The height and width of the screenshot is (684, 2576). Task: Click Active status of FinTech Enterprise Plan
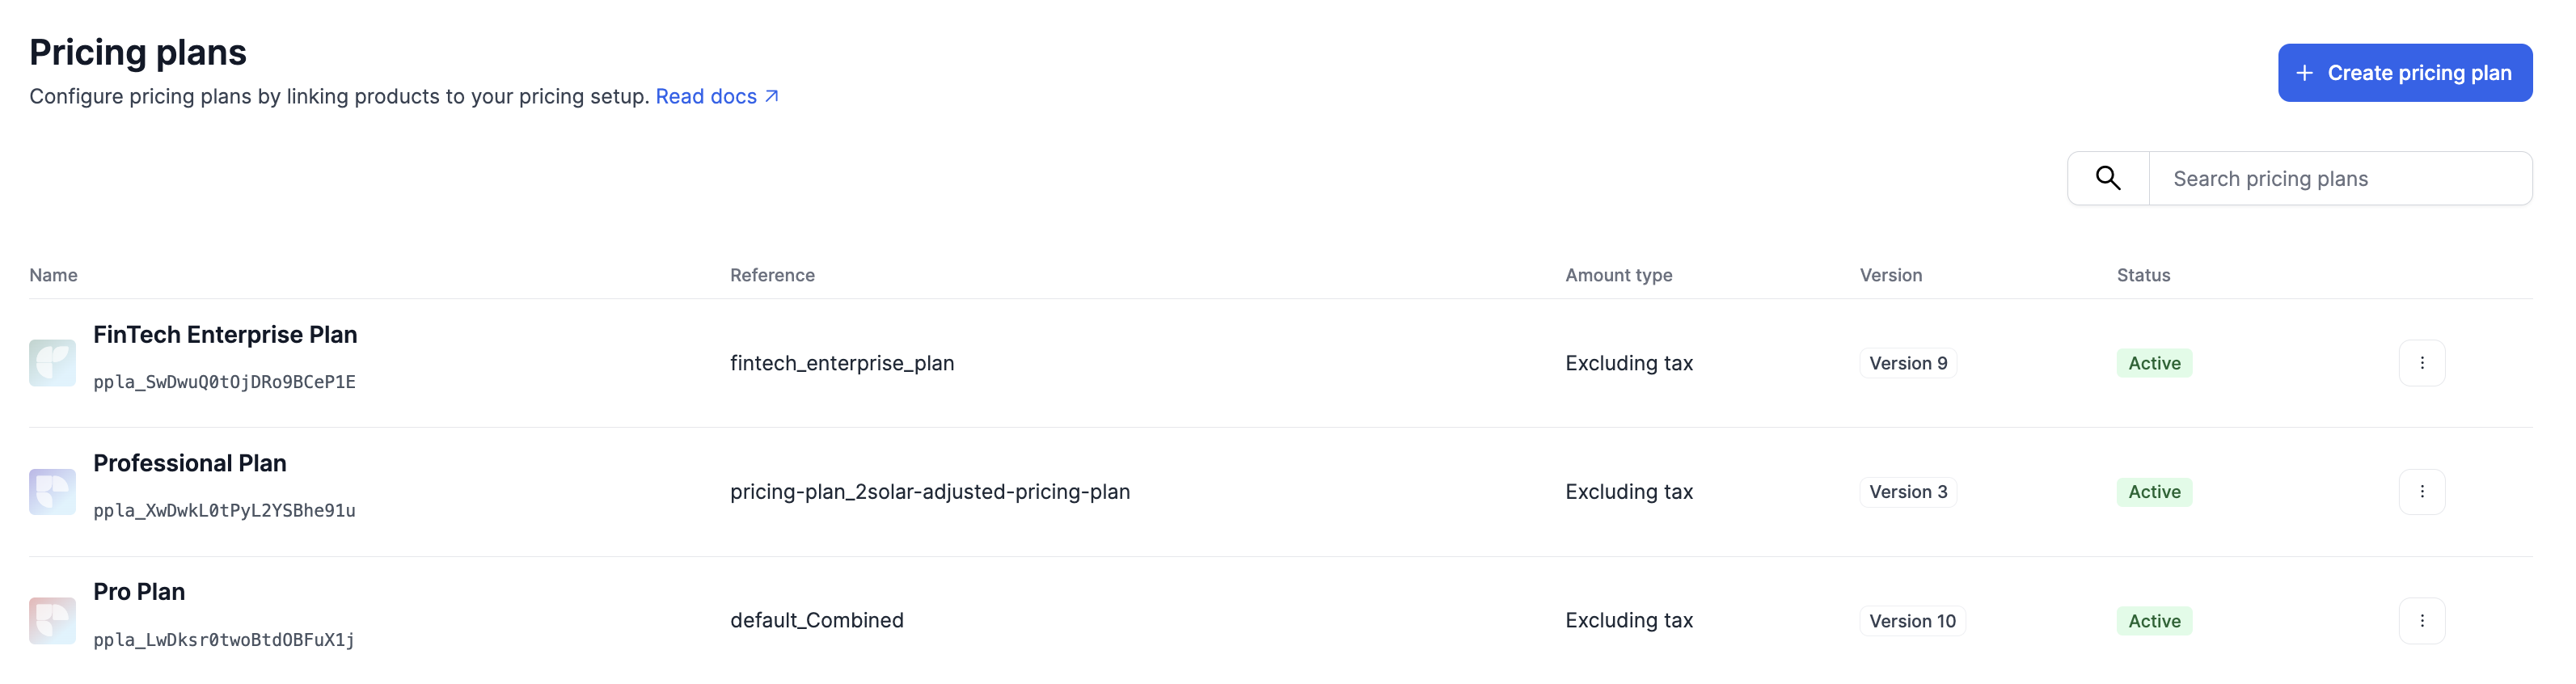coord(2153,363)
